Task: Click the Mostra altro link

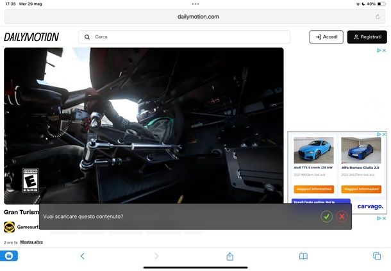Action: click(31, 242)
